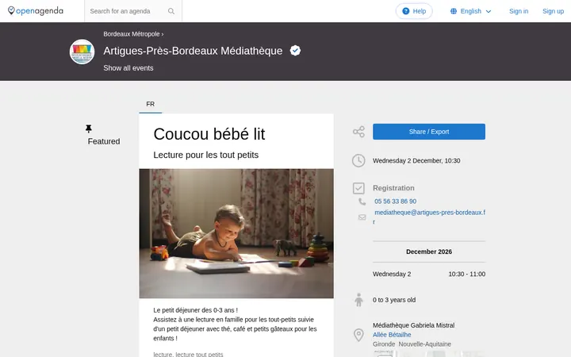
Task: Click the 'Wednesday 2' schedule entry
Action: tap(392, 274)
